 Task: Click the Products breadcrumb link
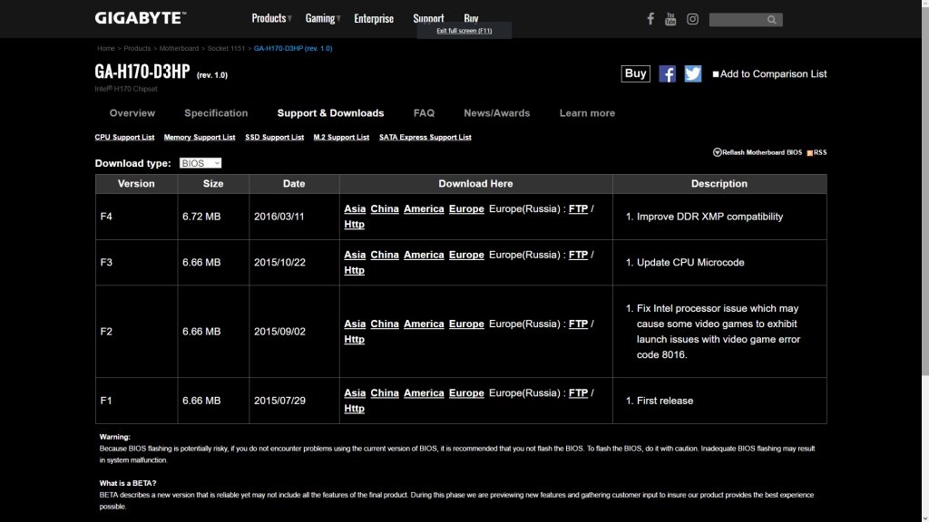137,49
